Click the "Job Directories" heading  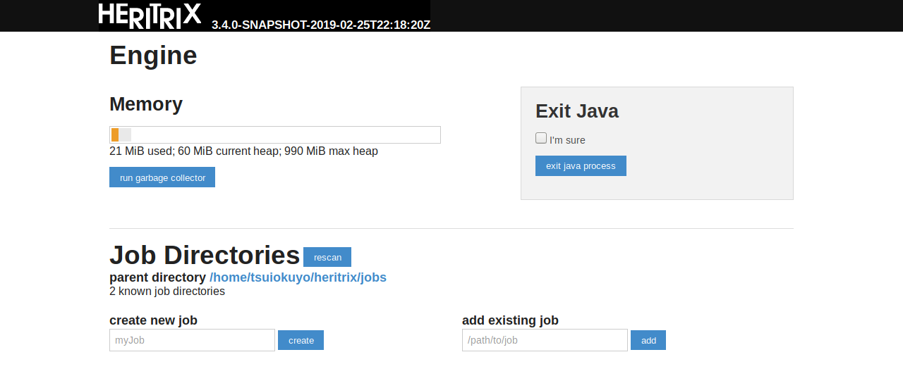point(205,255)
